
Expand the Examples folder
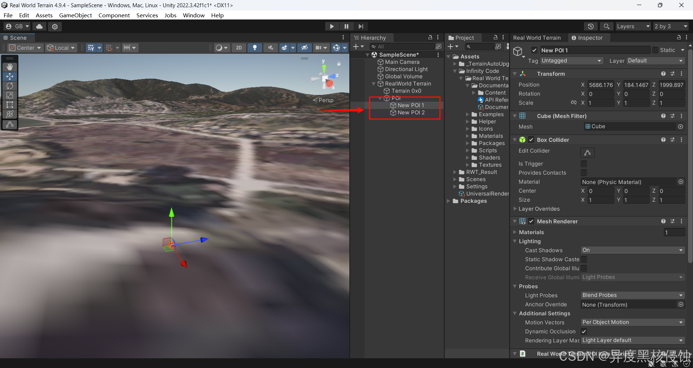467,114
